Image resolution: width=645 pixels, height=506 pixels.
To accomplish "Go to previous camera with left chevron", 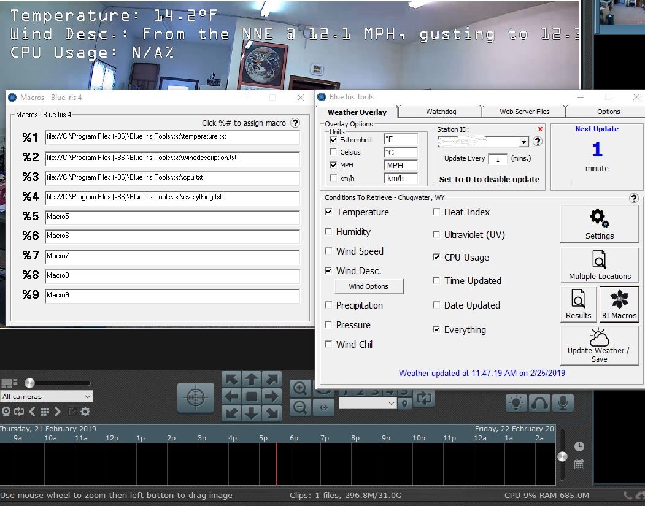I will click(32, 412).
